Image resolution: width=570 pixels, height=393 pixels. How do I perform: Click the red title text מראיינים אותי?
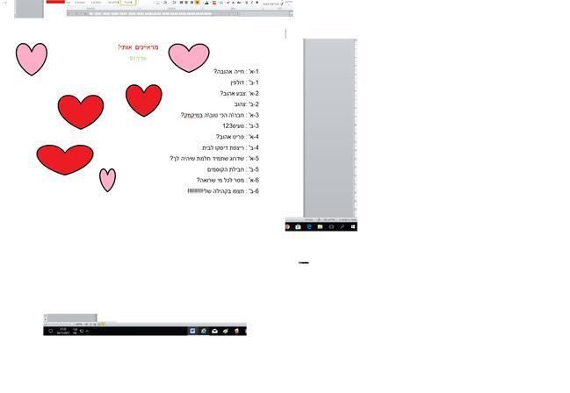click(x=138, y=46)
